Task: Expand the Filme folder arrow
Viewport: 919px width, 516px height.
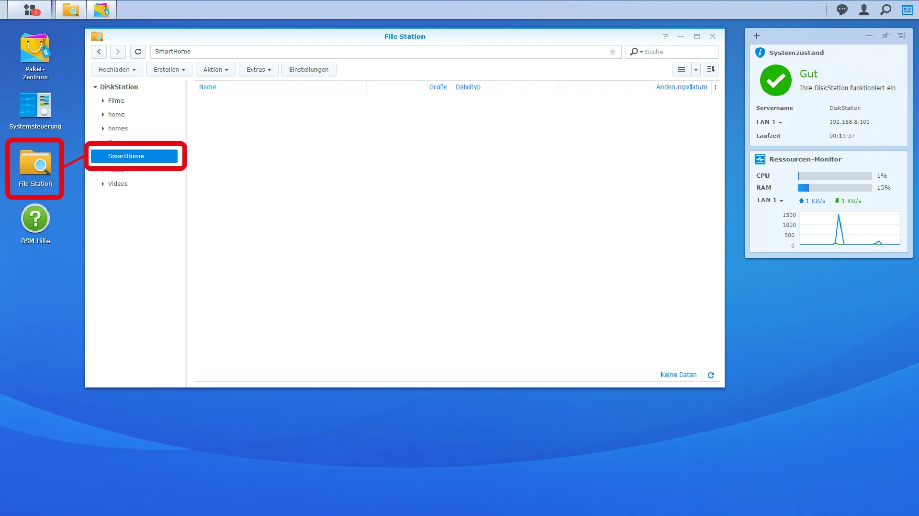Action: pos(103,101)
